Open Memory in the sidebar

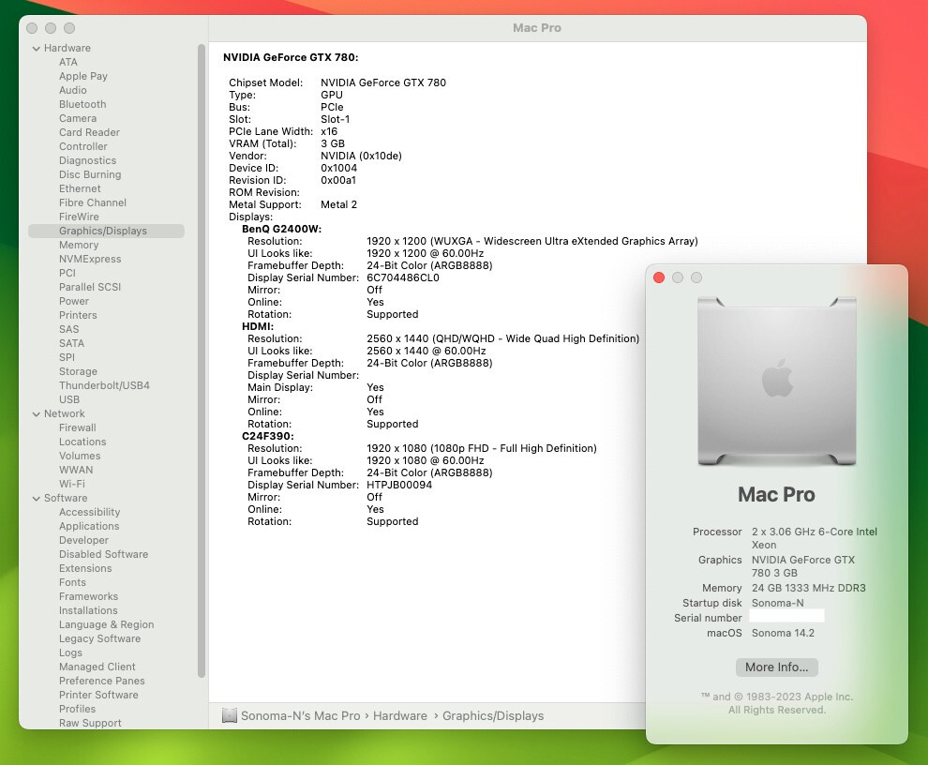[79, 245]
